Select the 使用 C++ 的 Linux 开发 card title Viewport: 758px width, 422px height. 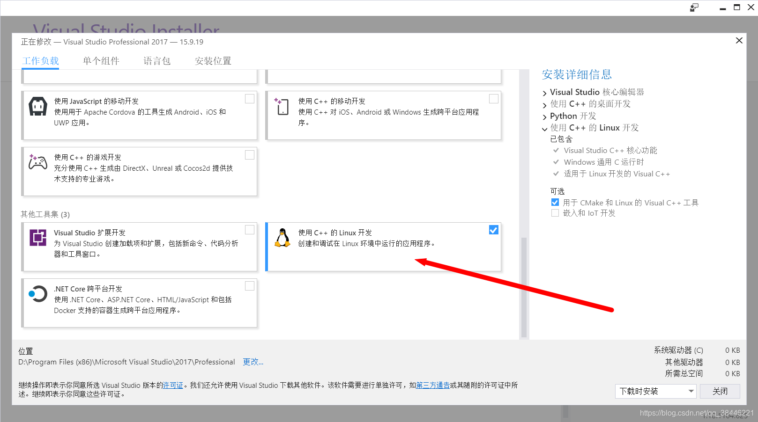point(335,233)
